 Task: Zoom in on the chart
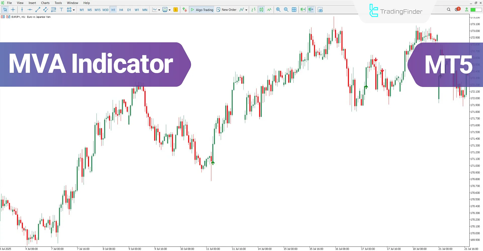point(278,10)
